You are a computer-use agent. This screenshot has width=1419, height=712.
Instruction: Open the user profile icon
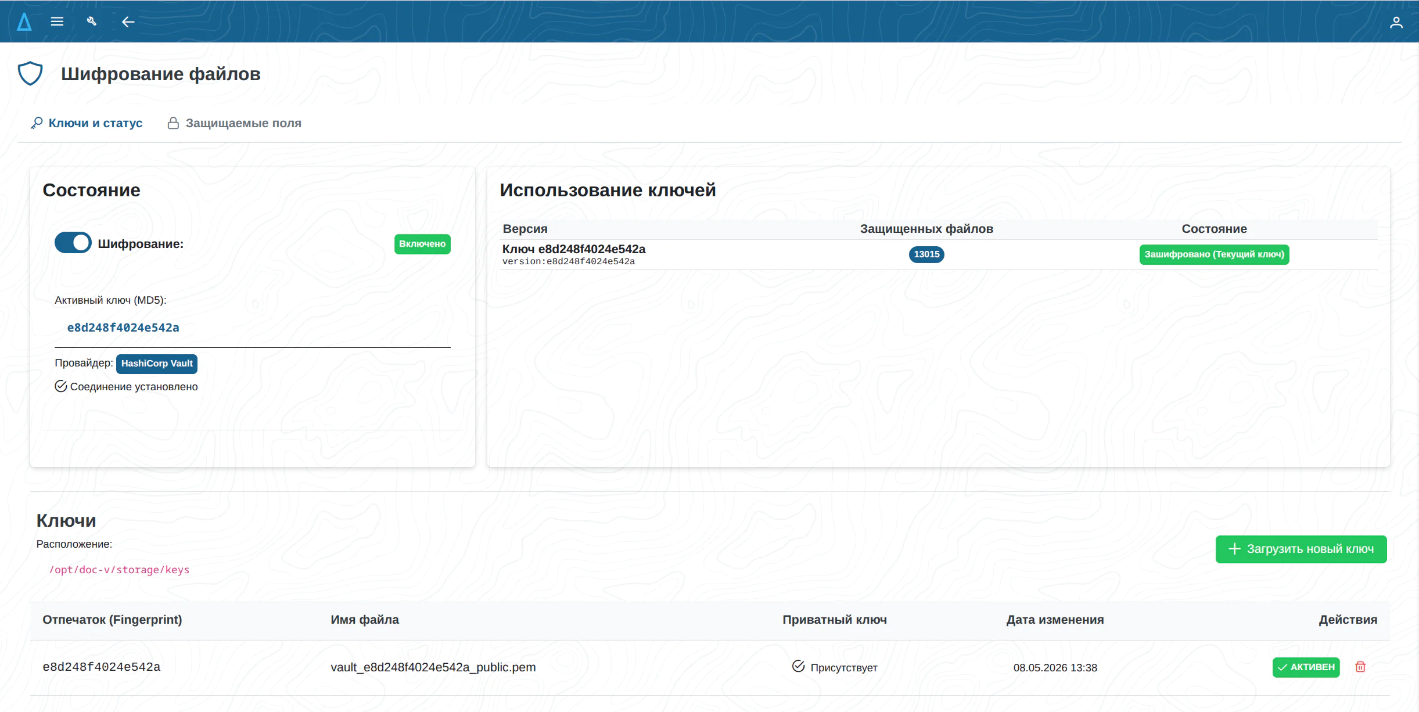(1396, 22)
